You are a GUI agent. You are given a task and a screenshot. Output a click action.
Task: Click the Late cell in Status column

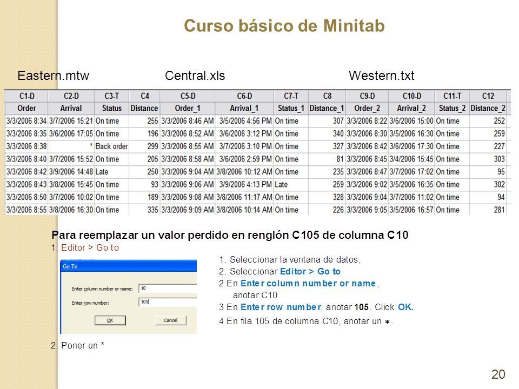tap(111, 172)
